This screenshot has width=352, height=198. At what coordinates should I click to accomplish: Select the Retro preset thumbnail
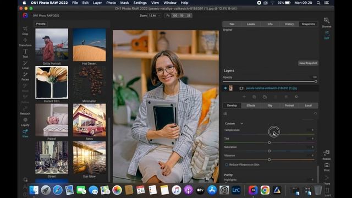pos(89,120)
